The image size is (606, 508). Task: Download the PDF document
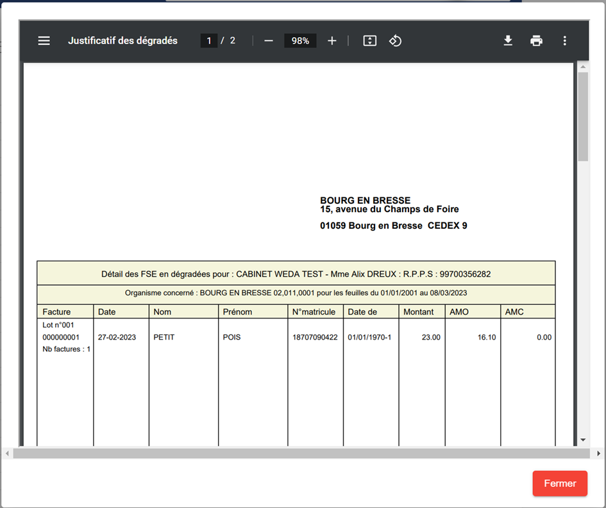[508, 41]
